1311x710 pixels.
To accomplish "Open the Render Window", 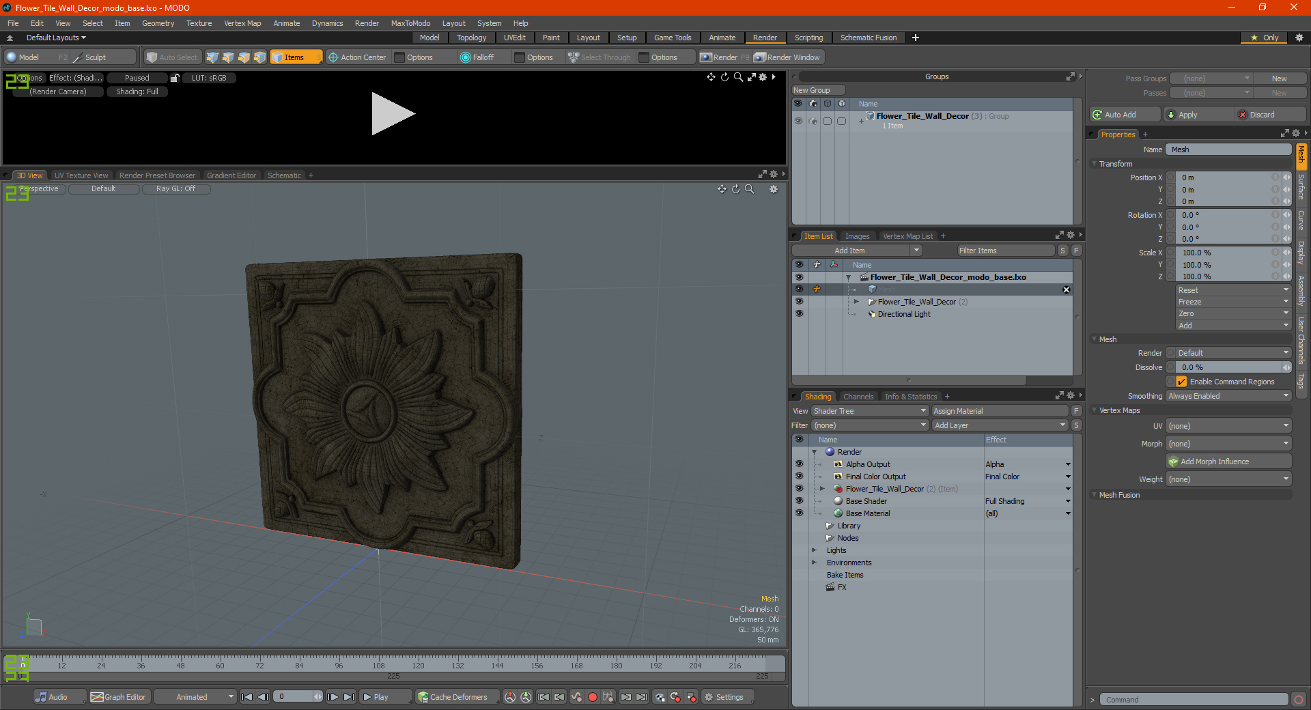I will point(787,57).
